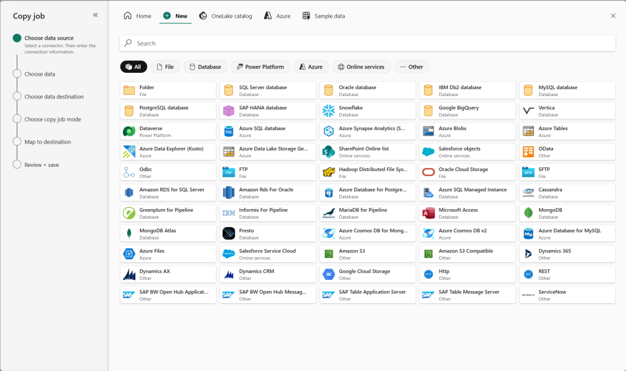The image size is (626, 371).
Task: Filter connectors by Online services
Action: coord(361,67)
